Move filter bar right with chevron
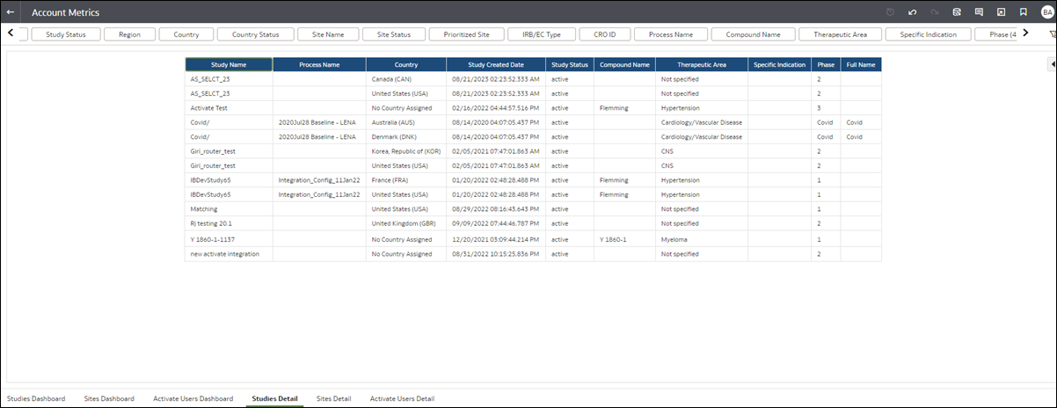 (1025, 33)
